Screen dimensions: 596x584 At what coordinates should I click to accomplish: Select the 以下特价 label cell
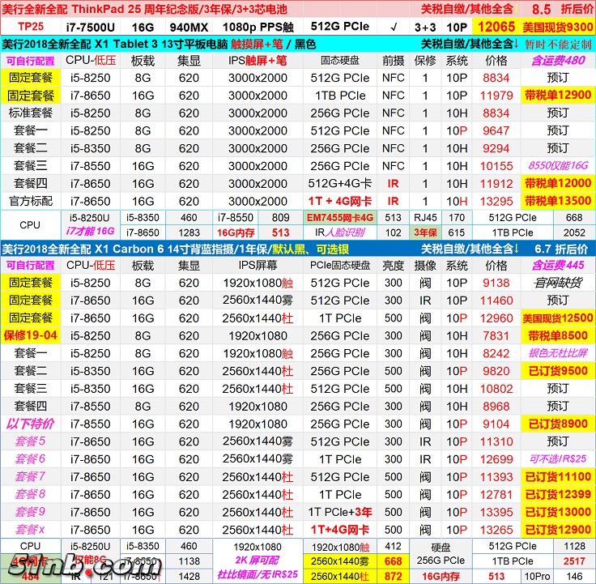coord(30,424)
